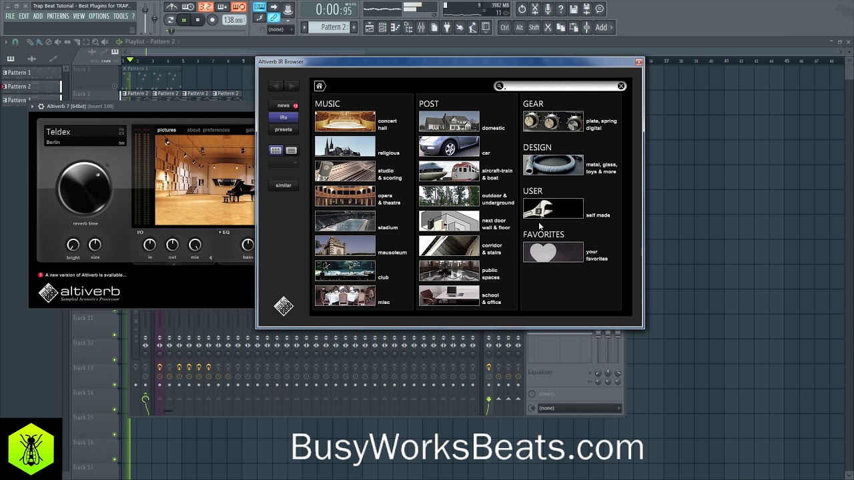Open Altiverb plugin options gear icon

(x=41, y=106)
